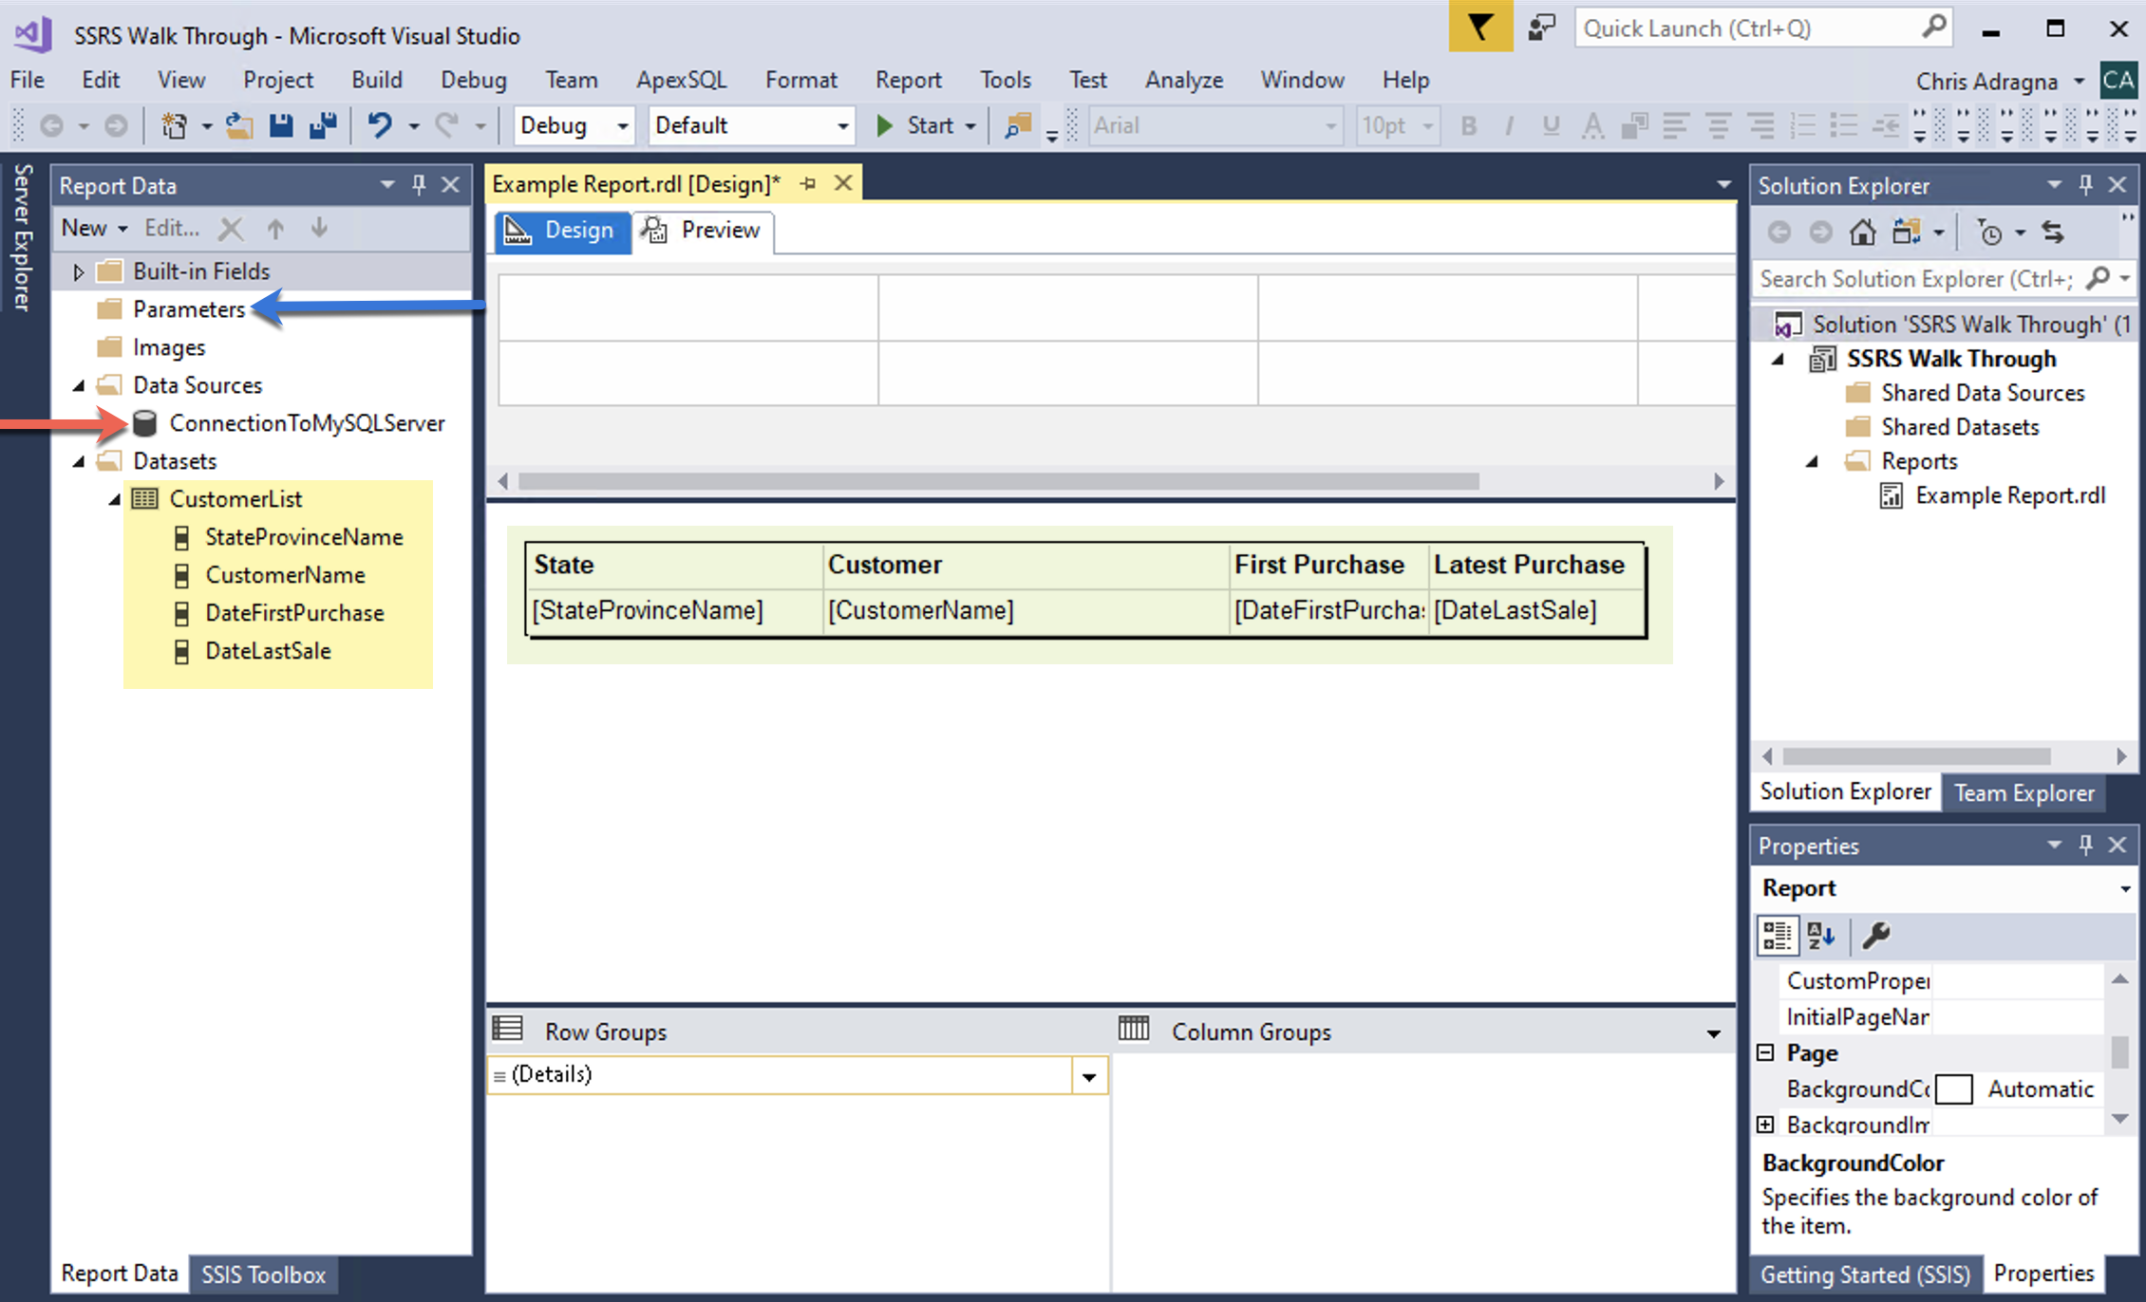
Task: Click the Home icon in Solution Explorer
Action: click(x=1862, y=232)
